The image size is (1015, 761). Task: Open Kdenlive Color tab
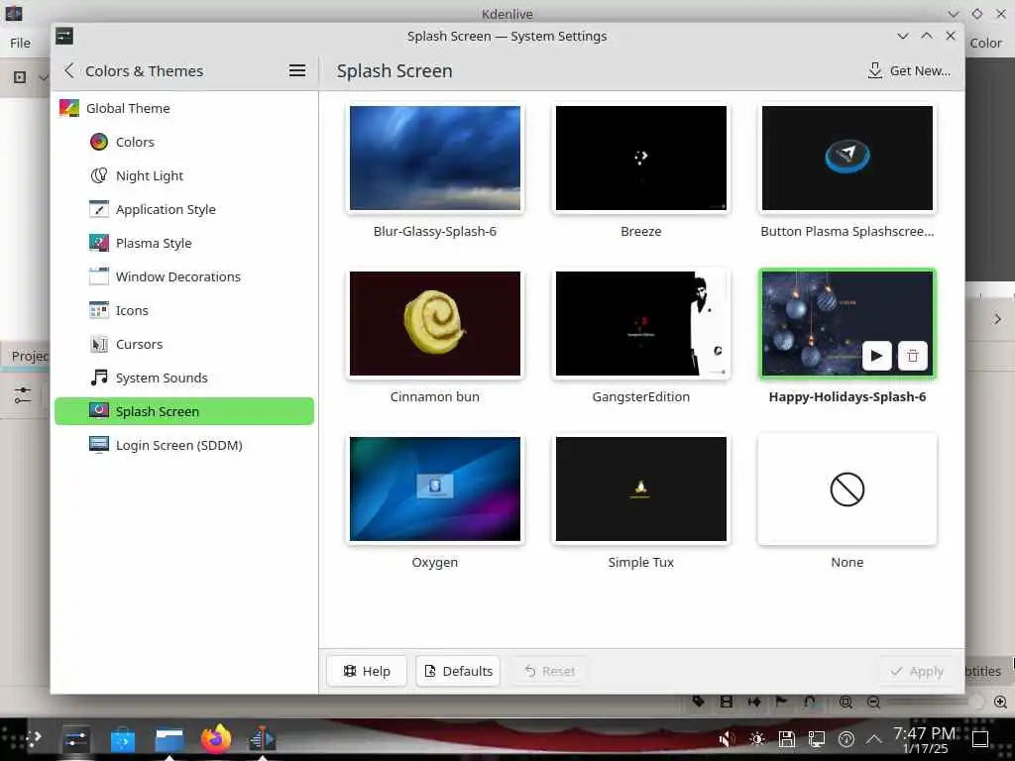pos(986,43)
